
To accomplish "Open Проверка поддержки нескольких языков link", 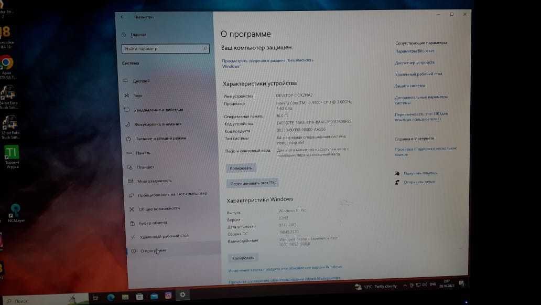I will (426, 152).
